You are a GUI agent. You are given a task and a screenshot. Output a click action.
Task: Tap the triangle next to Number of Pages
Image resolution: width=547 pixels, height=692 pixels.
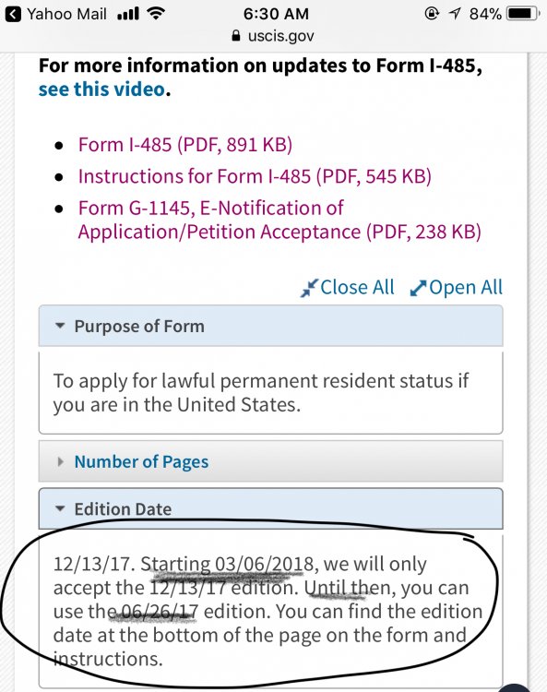click(x=61, y=461)
